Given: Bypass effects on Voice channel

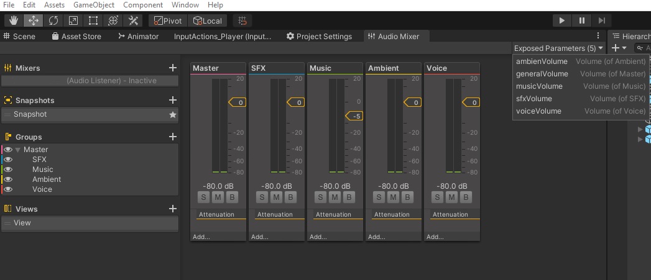Looking at the screenshot, I should (466, 197).
